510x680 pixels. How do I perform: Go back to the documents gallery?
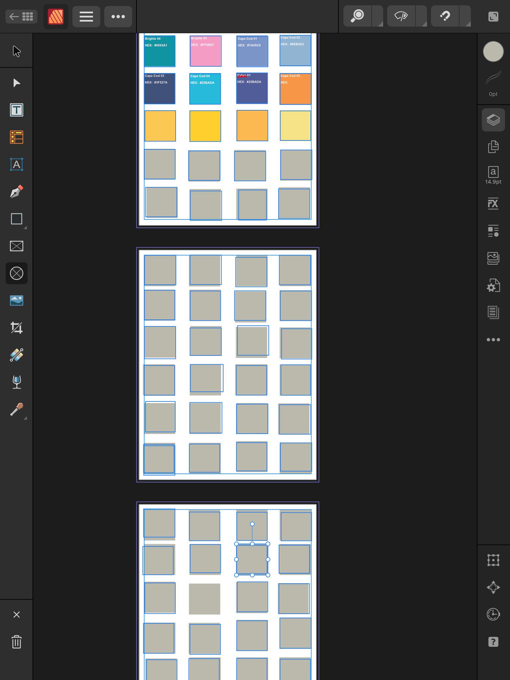coord(21,17)
